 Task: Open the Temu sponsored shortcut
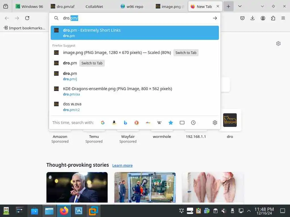click(94, 136)
